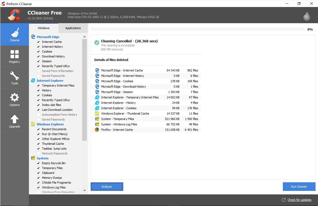Follow the Check for updates link
Viewport: 318px width, 206px height.
[299, 200]
